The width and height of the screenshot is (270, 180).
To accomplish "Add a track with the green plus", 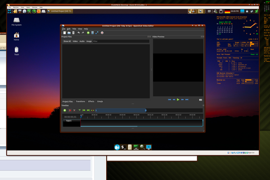I will point(65,110).
